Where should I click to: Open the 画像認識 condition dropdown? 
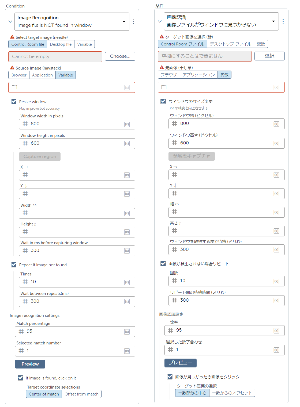[x=221, y=21]
